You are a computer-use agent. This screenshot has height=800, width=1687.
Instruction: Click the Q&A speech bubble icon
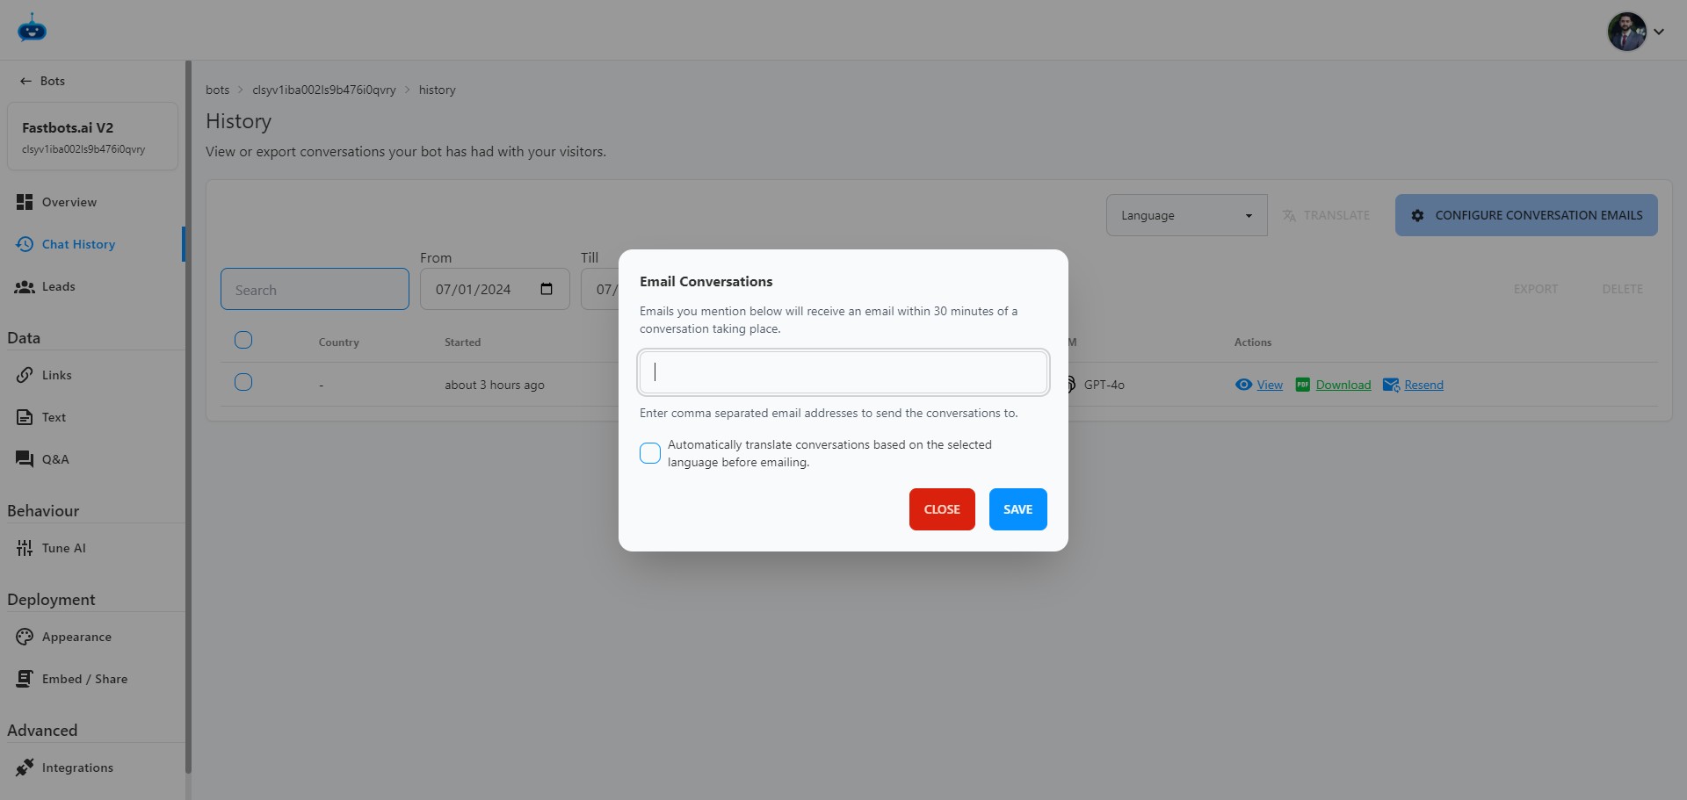25,459
